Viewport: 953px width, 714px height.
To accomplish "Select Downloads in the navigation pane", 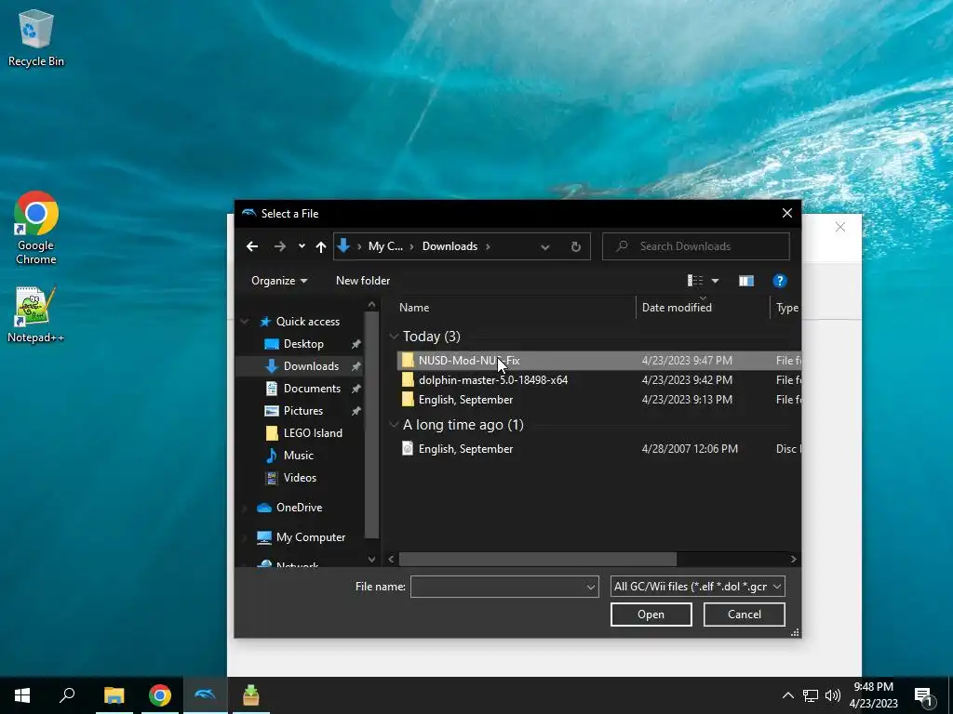I will click(x=311, y=366).
